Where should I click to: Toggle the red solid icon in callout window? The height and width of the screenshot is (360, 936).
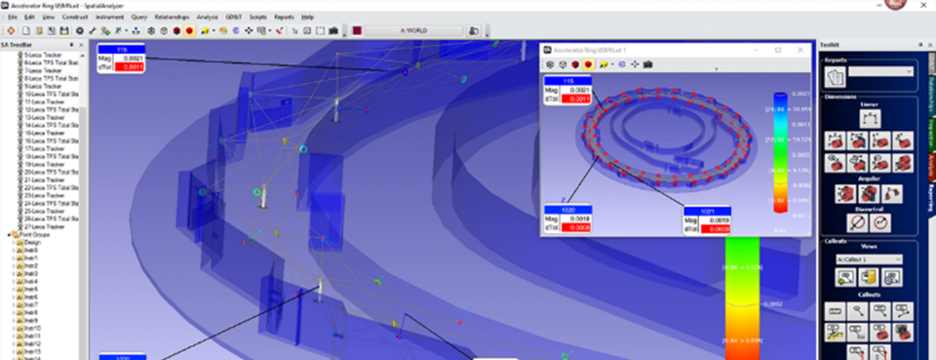[x=587, y=63]
